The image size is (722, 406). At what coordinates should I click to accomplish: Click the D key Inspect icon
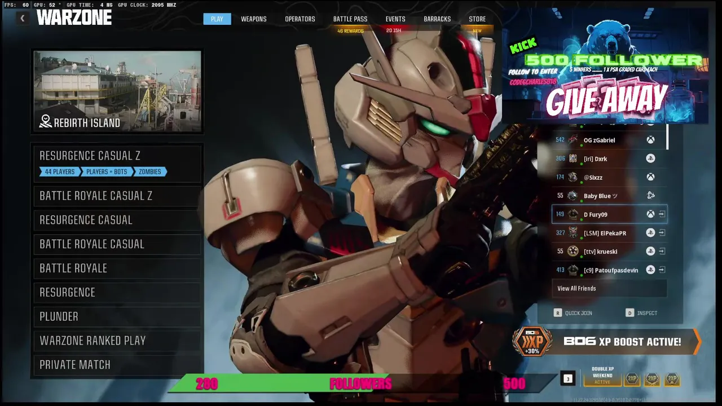(629, 313)
